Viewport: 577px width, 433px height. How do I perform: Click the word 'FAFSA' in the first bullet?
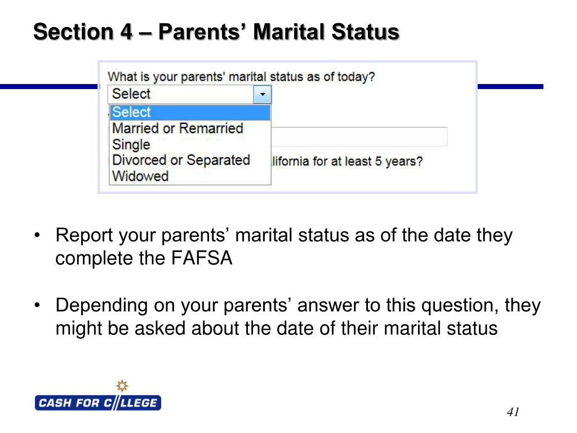click(202, 258)
